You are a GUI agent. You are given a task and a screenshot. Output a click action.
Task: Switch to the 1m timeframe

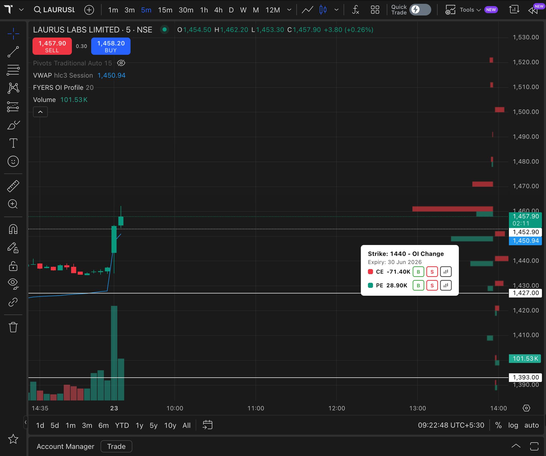113,10
